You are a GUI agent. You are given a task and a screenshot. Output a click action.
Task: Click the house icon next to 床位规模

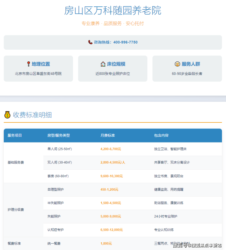pos(103,64)
